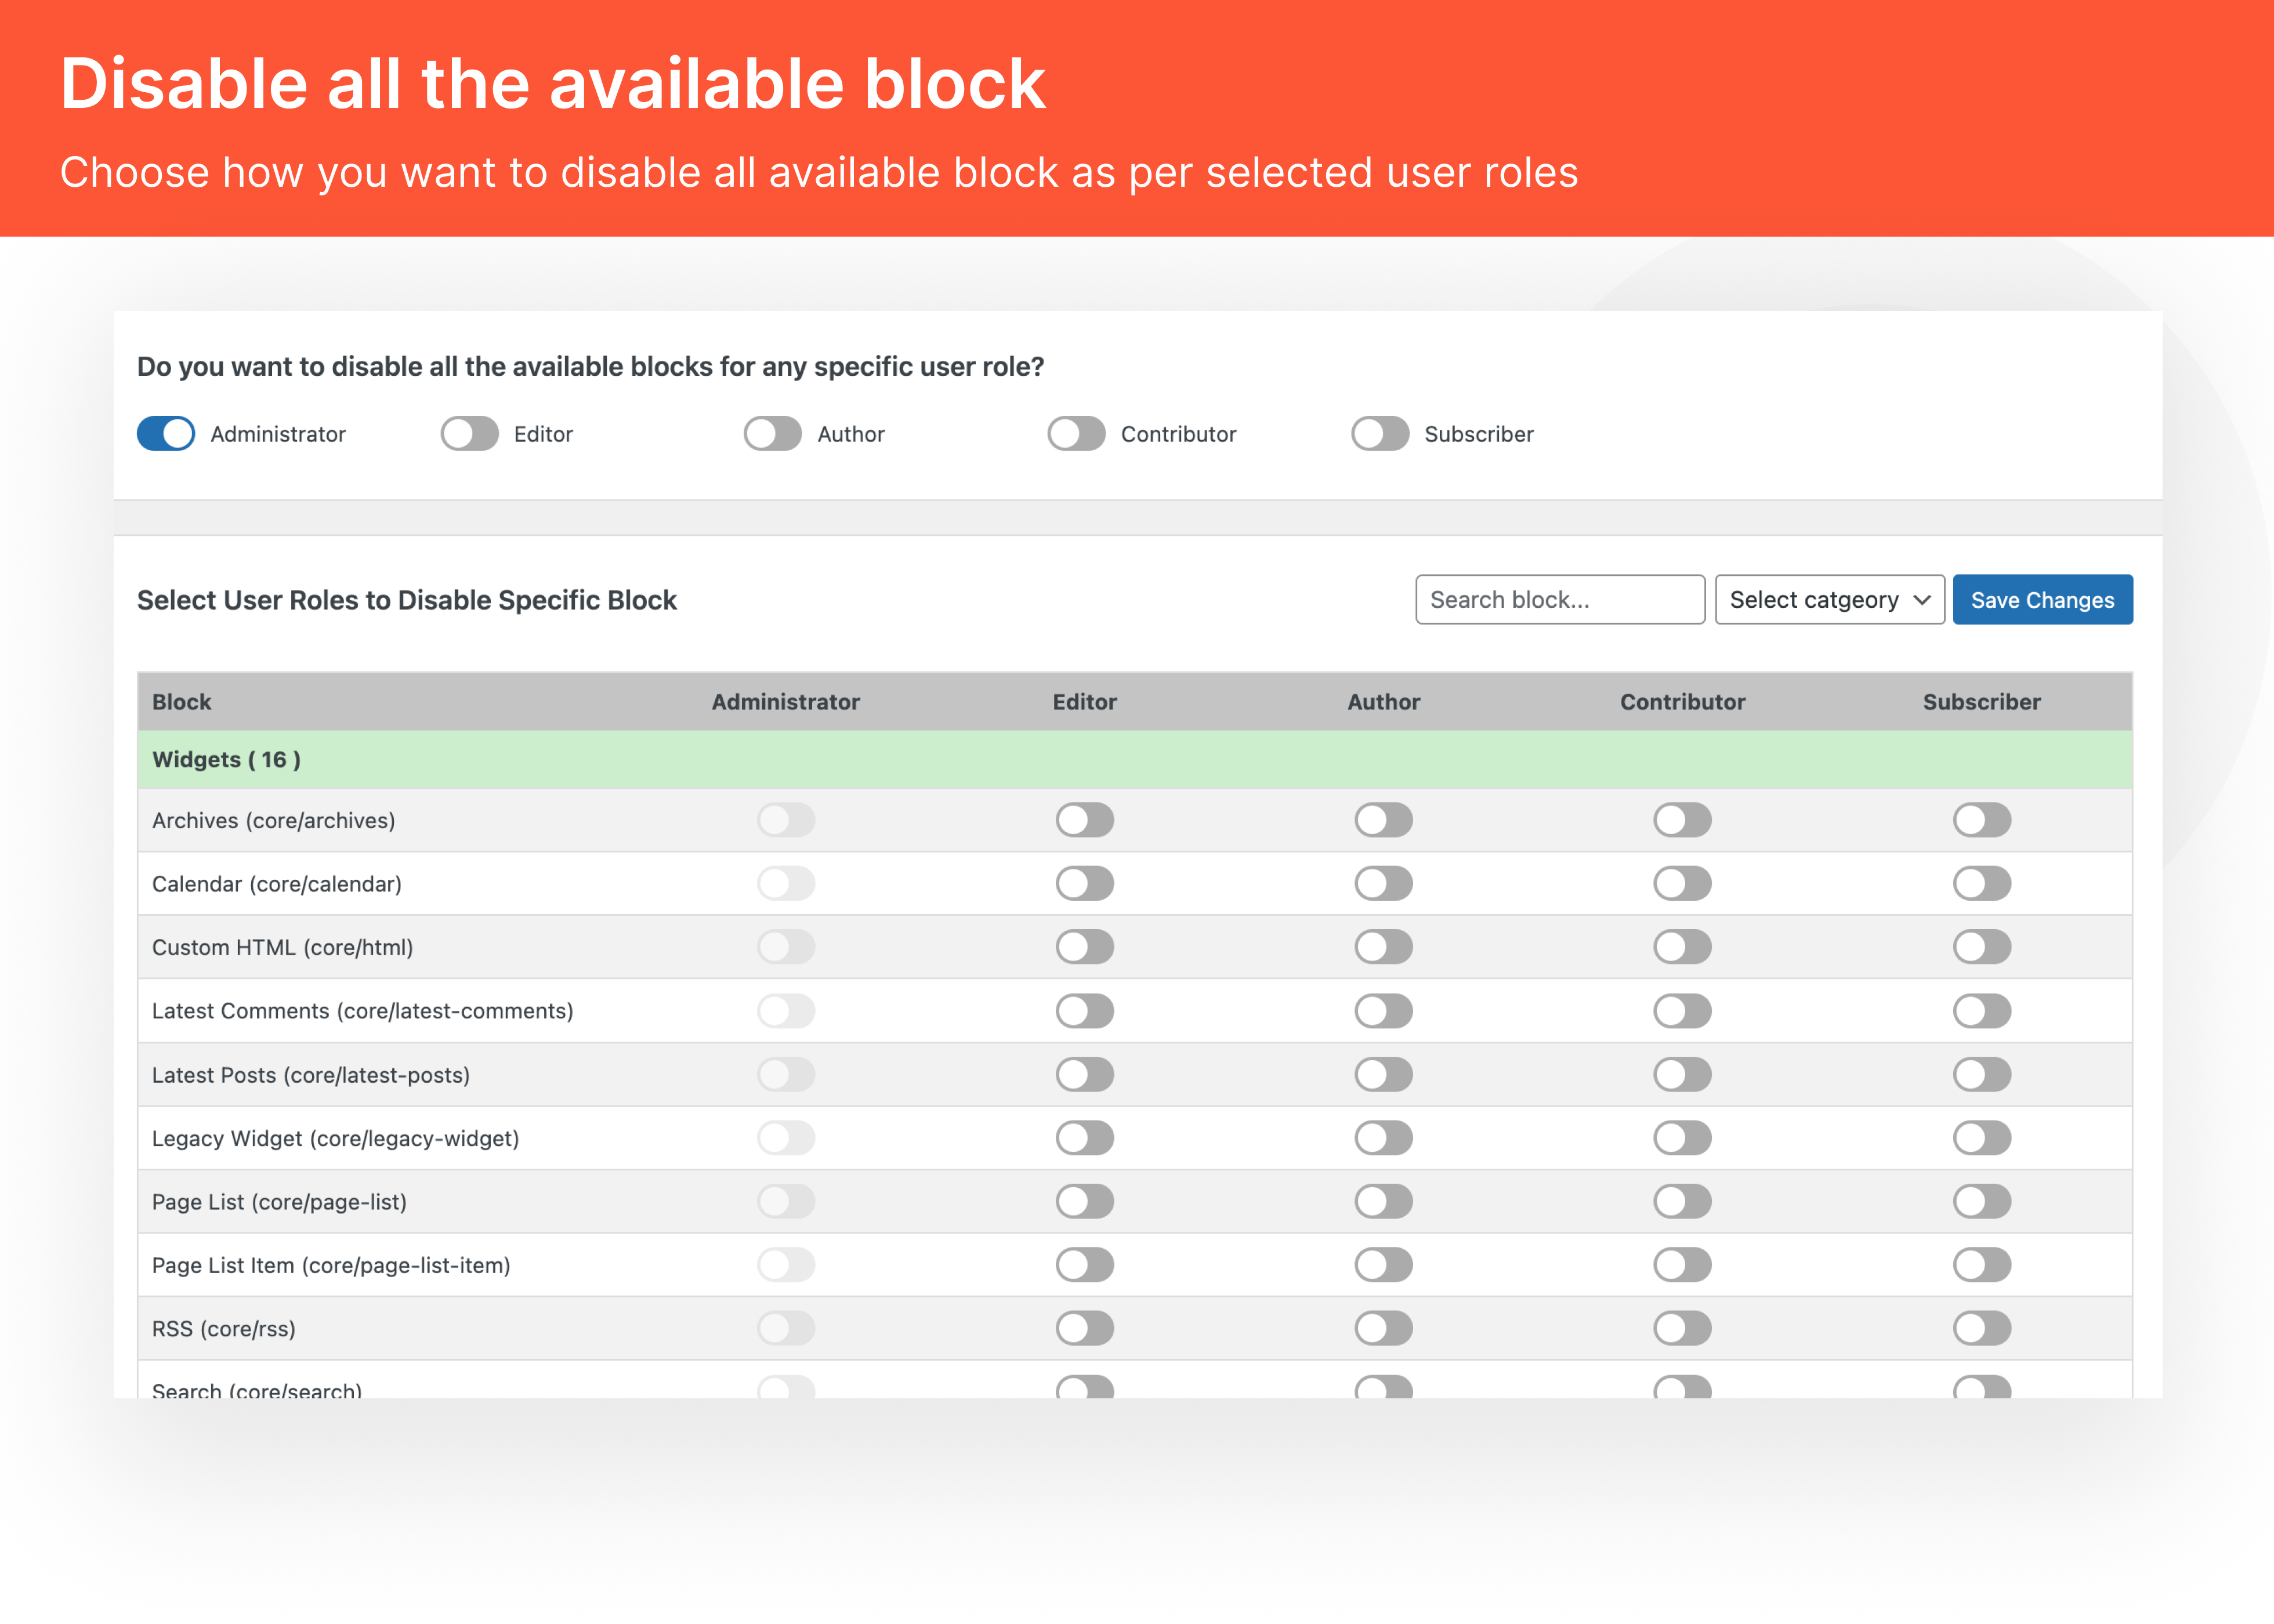Toggle Archives block for Author
The height and width of the screenshot is (1624, 2274).
point(1384,821)
